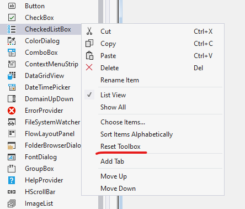This screenshot has width=245, height=209.
Task: Select ComboBox item in toolbox list
Action: (x=40, y=53)
